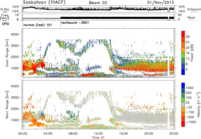This screenshot has width=201, height=139.
Task: Click the 'N.Search' legend label
Action: (194, 9)
